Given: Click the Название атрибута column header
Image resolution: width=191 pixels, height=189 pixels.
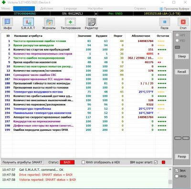Looking at the screenshot, I should (28, 36).
